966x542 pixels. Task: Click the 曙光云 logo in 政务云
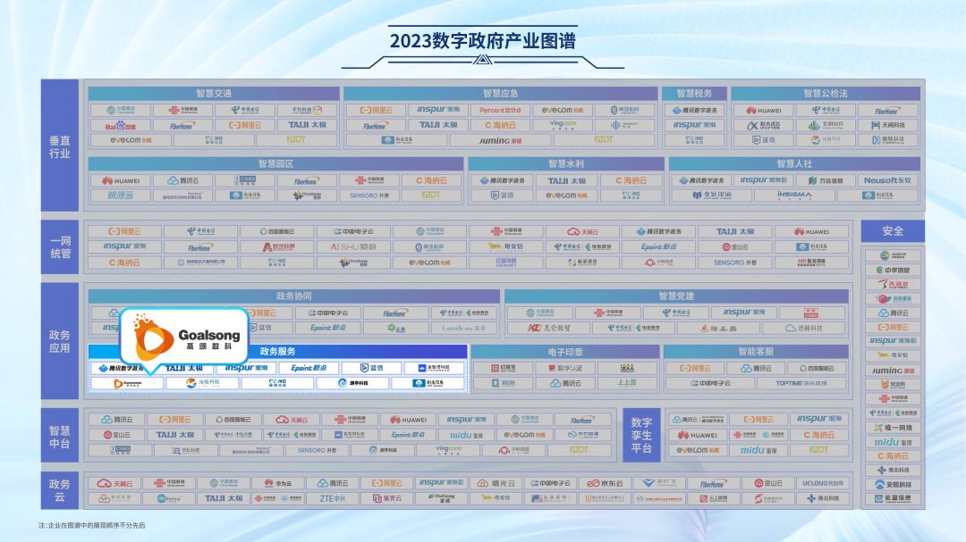click(496, 484)
